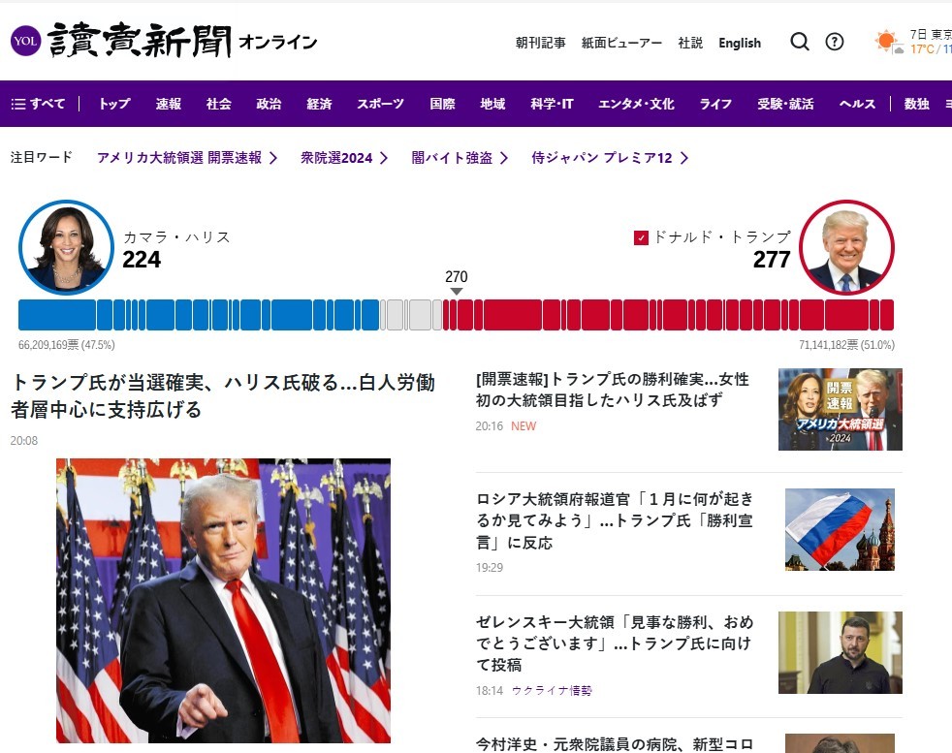This screenshot has width=952, height=753.
Task: Expand the 衆院選2024 chevron
Action: pos(384,158)
